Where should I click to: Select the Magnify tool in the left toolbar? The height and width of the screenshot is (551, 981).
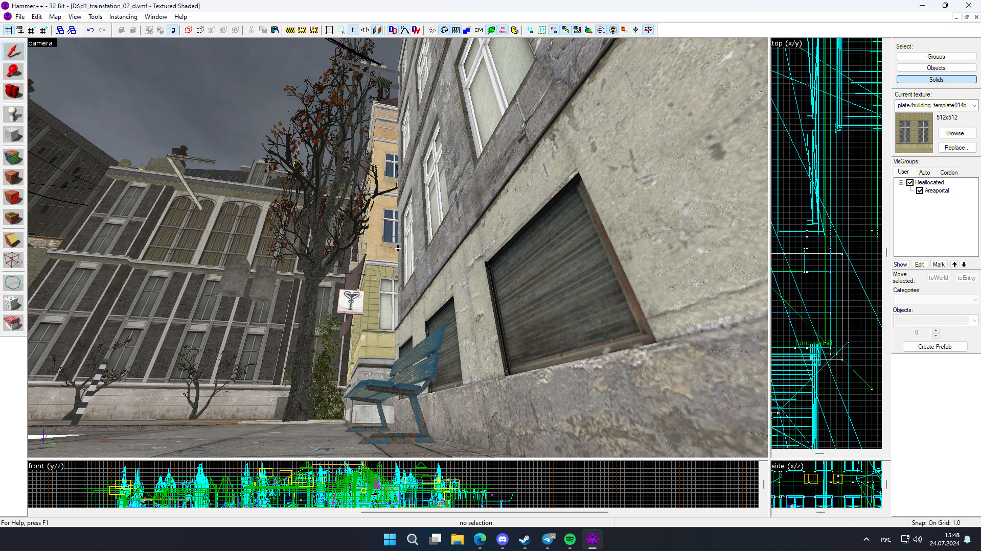[x=13, y=71]
